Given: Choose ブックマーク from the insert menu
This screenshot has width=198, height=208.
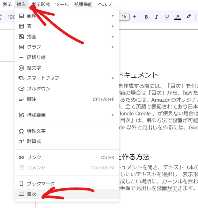Looking at the screenshot, I should tap(67, 184).
